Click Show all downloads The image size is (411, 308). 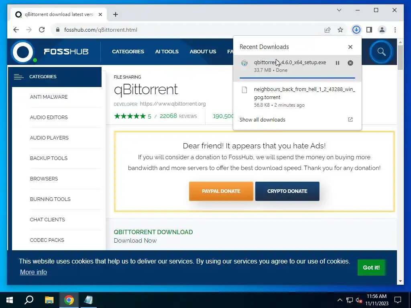tap(262, 120)
